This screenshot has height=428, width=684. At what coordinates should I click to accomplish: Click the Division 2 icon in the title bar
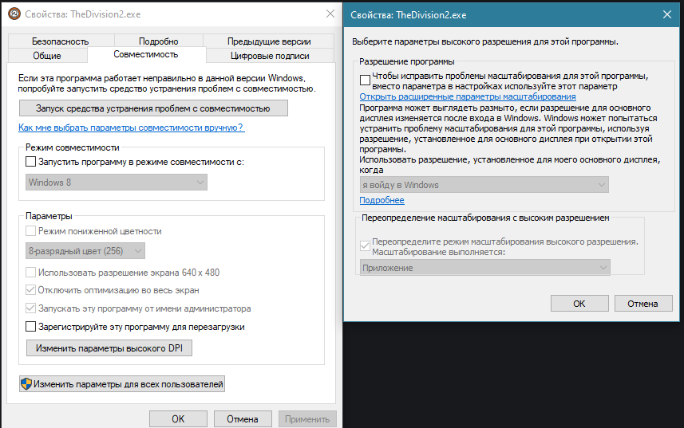tap(14, 14)
